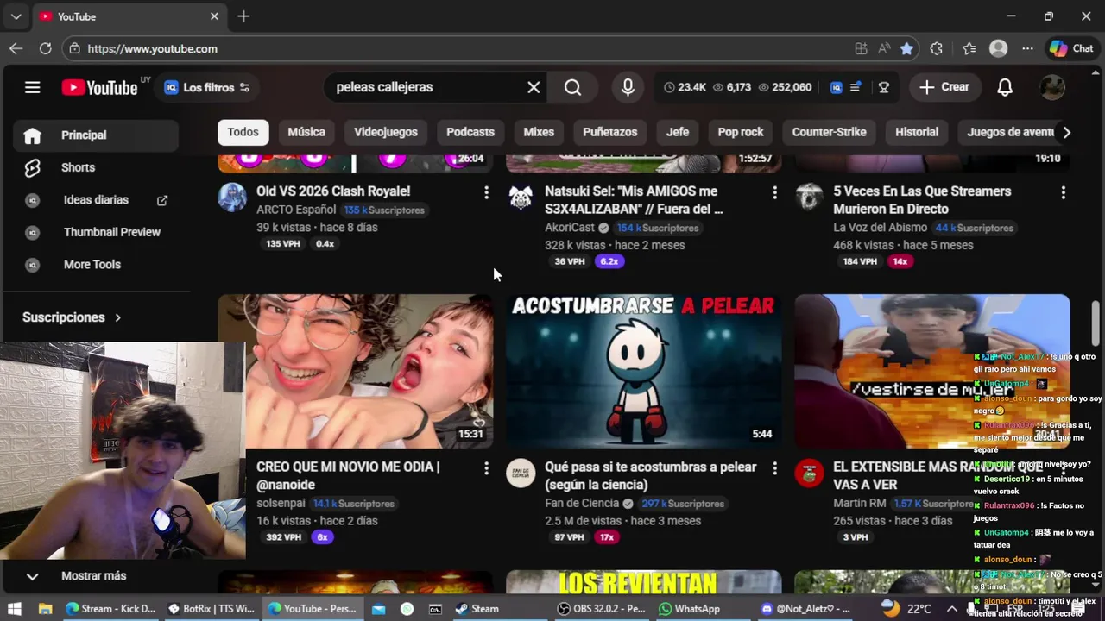Select the Todos filter chip
Viewport: 1105px width, 621px height.
(x=243, y=132)
